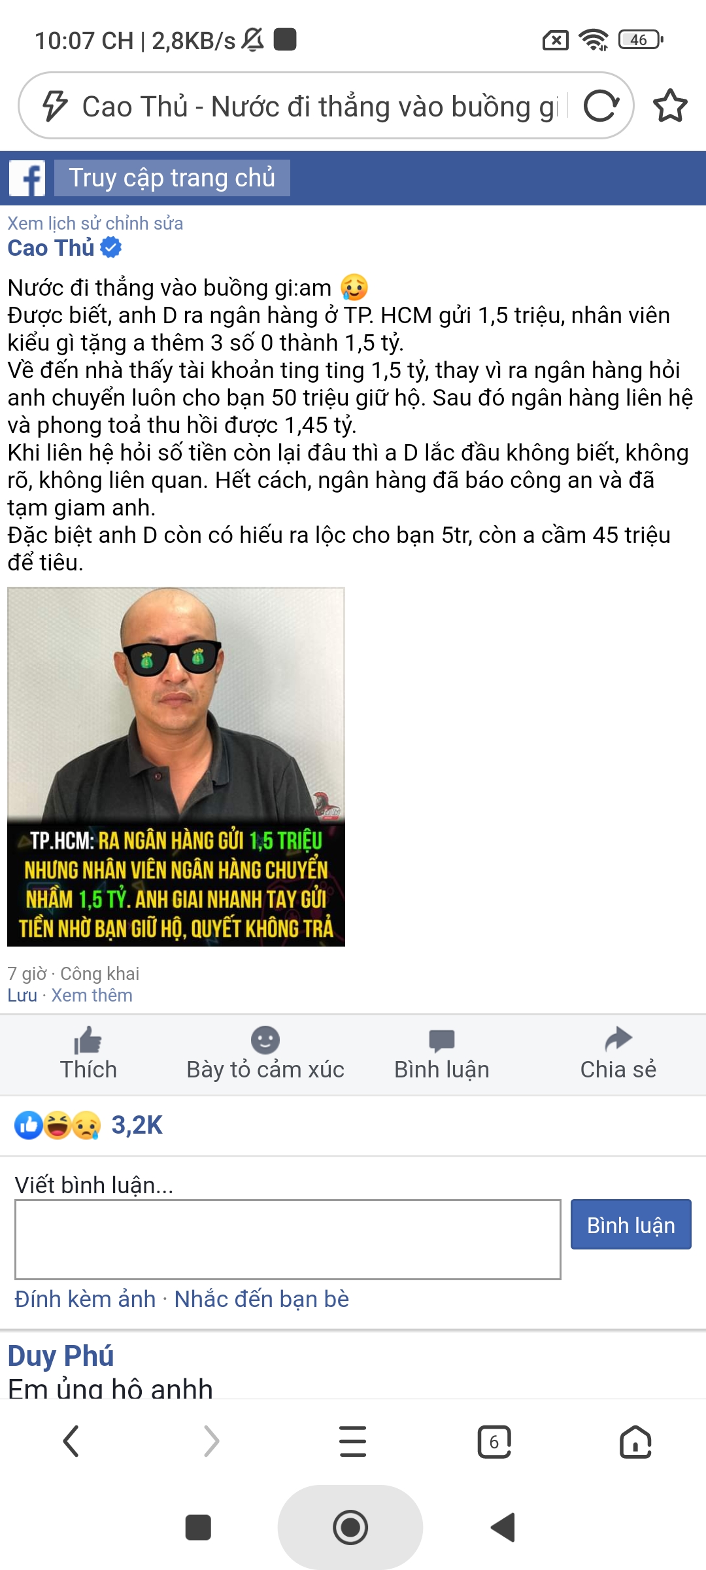
Task: Open Cao Thủ page name link
Action: [51, 248]
